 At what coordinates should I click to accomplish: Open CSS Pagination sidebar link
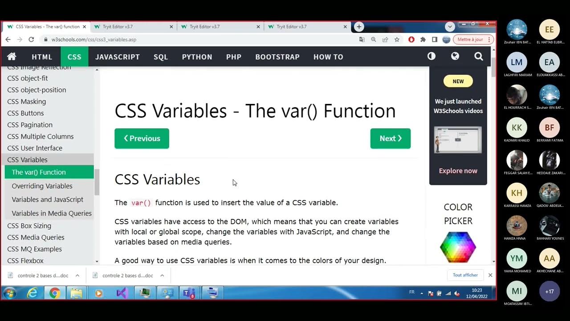click(30, 125)
